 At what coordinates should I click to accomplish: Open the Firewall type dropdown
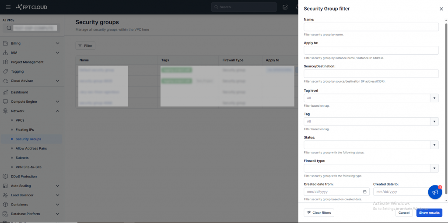pos(434,168)
